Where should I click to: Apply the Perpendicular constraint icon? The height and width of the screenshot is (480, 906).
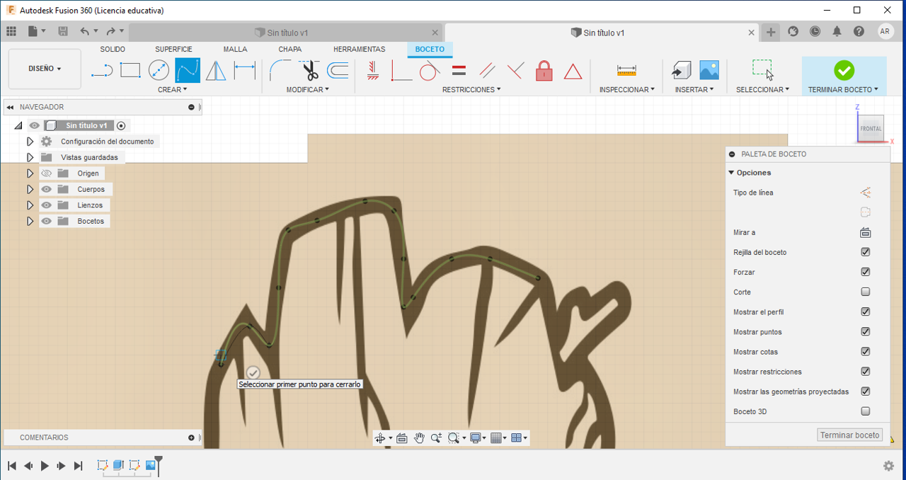401,70
